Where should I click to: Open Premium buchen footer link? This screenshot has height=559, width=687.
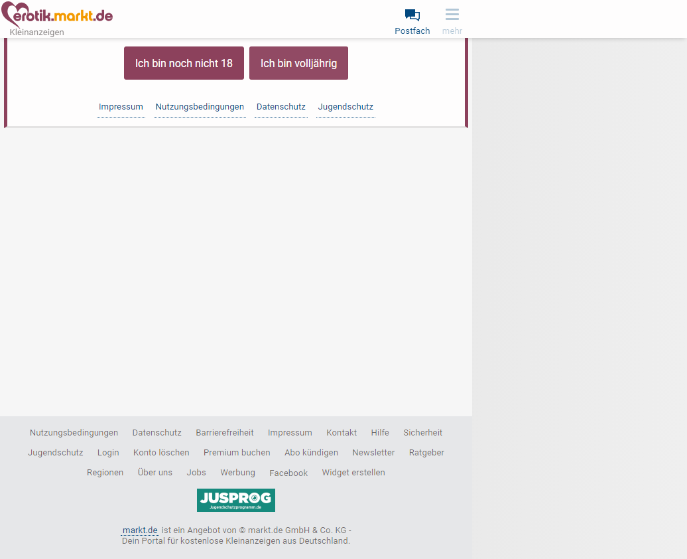pyautogui.click(x=237, y=452)
